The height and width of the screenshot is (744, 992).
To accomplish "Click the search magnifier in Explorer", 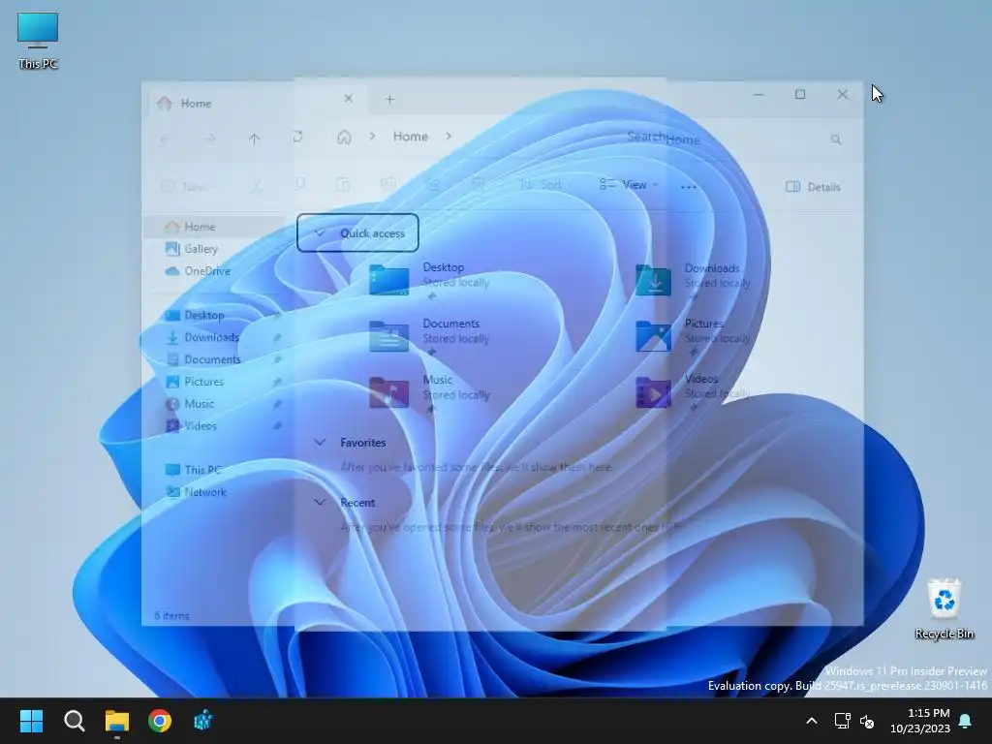I will pos(836,139).
